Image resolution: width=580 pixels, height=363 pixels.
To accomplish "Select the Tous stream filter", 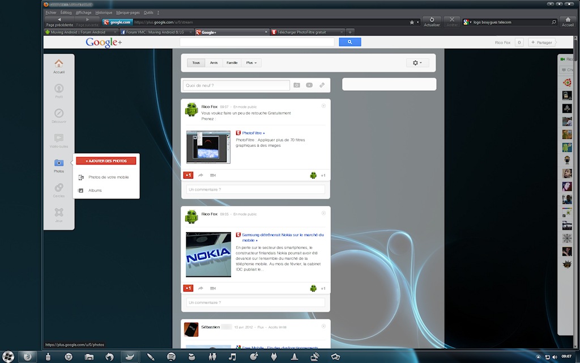I will 196,62.
